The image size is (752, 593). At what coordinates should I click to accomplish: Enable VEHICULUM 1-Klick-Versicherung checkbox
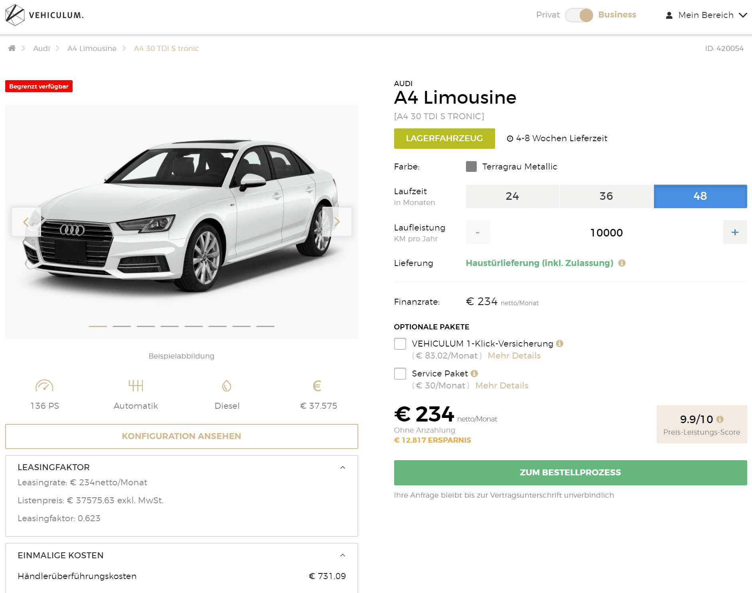[400, 344]
